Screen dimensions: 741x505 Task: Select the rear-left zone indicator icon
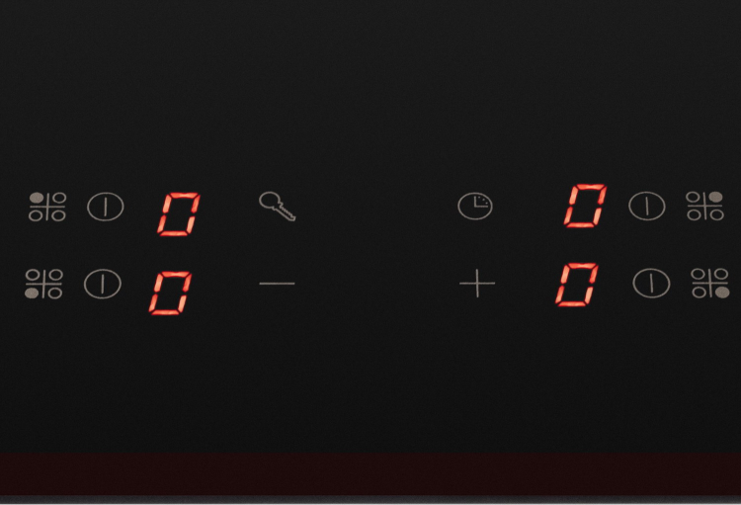pos(47,207)
